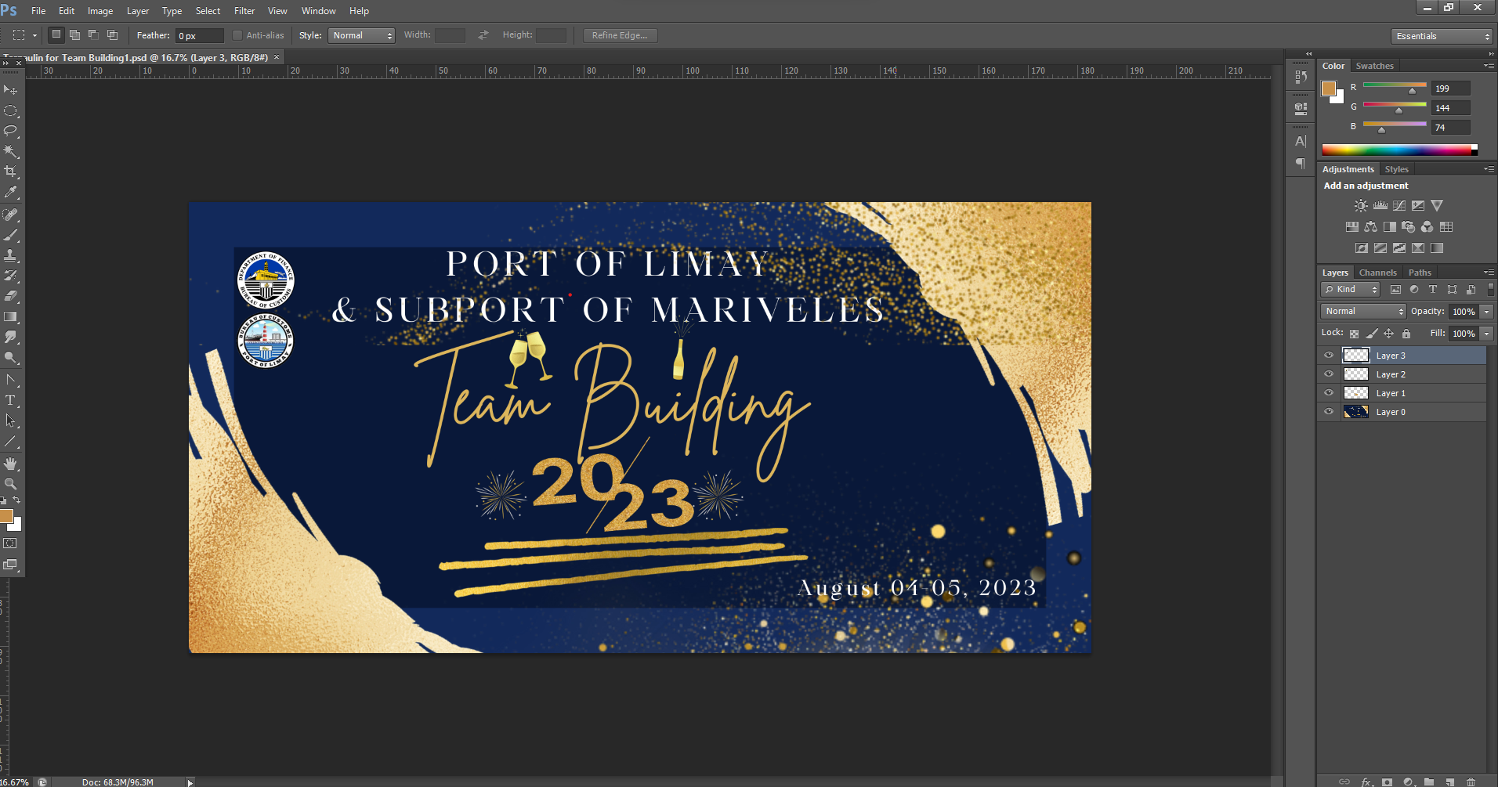1498x787 pixels.
Task: Open the File menu
Action: 38,11
